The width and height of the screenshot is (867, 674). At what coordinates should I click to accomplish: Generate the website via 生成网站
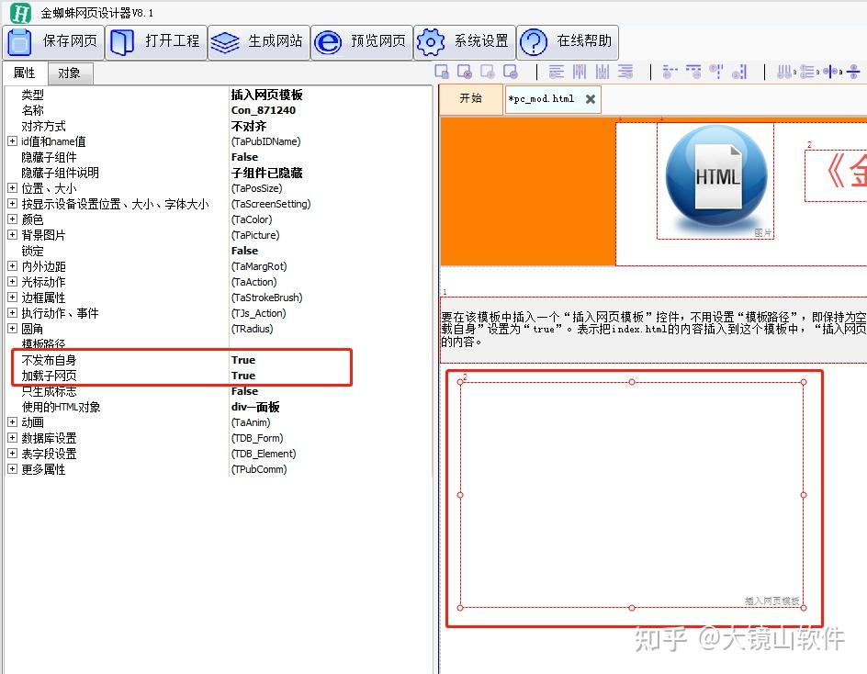[x=259, y=42]
